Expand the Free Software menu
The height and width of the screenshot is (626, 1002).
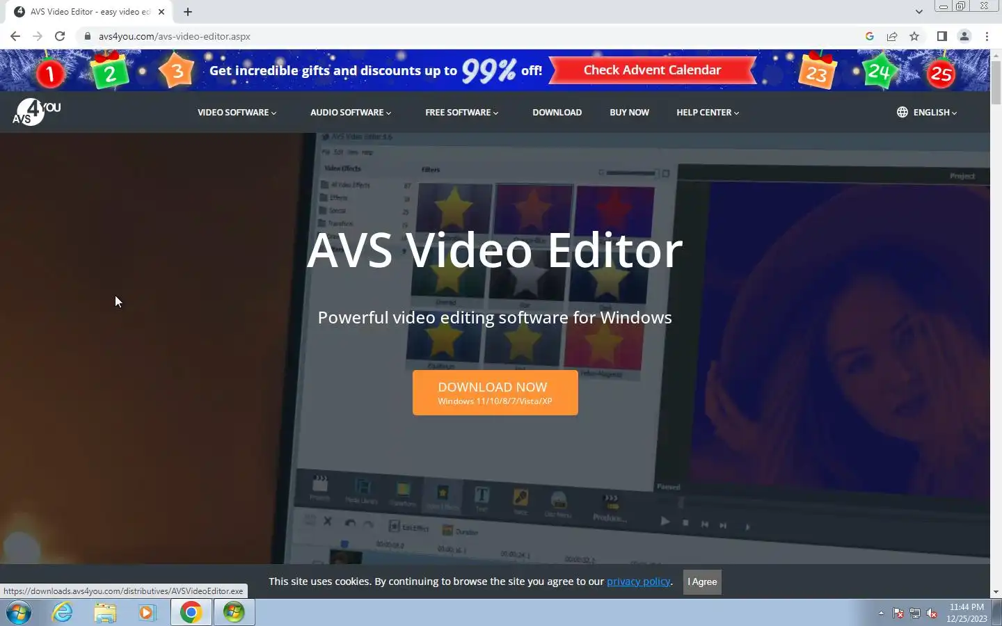coord(462,112)
